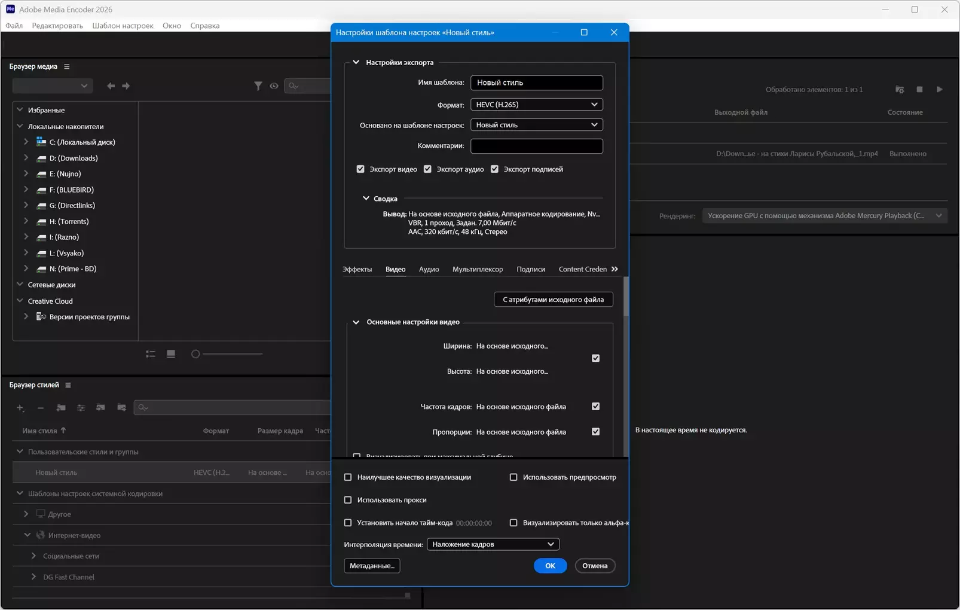Click the eye icon in Media Browser toolbar
This screenshot has width=960, height=610.
click(x=274, y=86)
